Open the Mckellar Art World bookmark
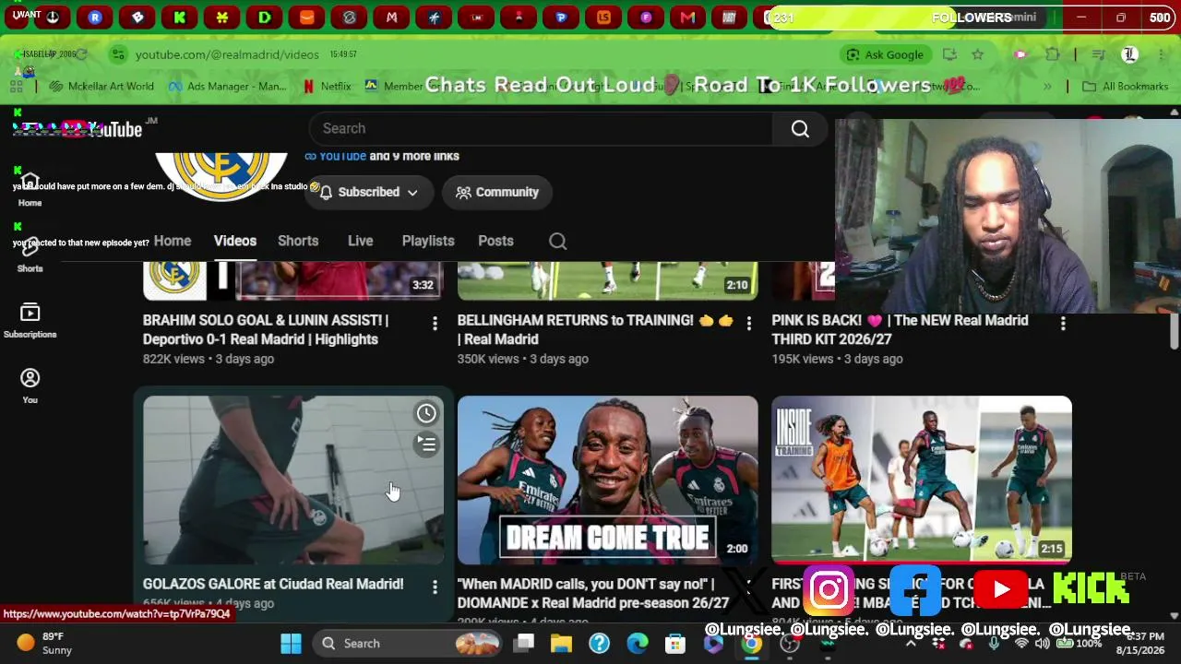The height and width of the screenshot is (664, 1181). click(101, 86)
